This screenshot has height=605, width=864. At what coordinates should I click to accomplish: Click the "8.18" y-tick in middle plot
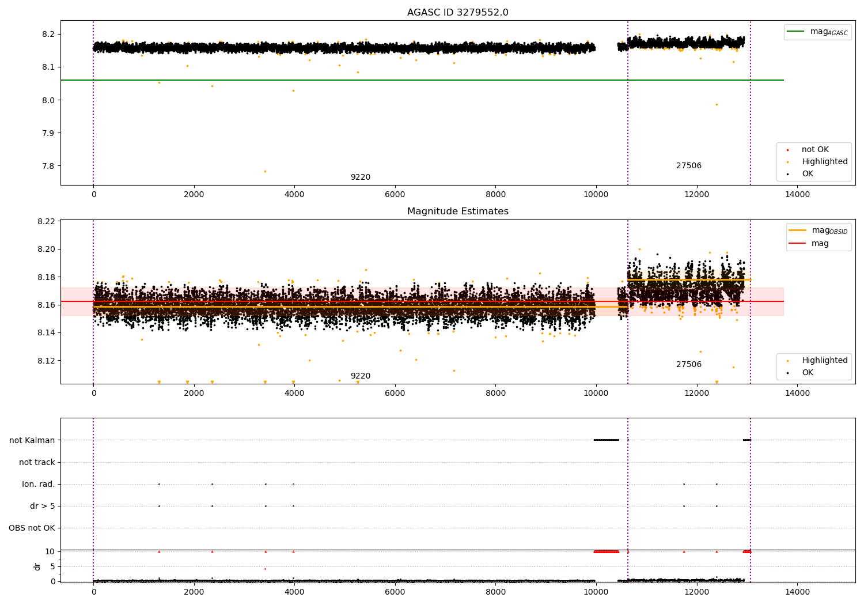pos(46,278)
